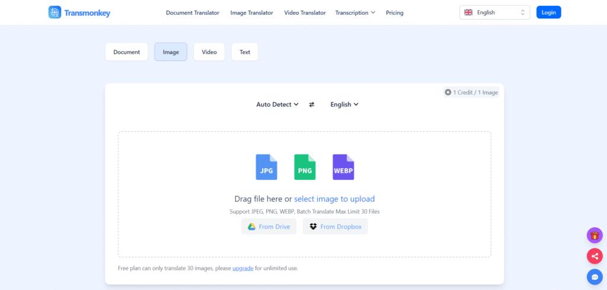The width and height of the screenshot is (607, 290).
Task: Click the Auto Detect chevron arrow
Action: click(296, 104)
